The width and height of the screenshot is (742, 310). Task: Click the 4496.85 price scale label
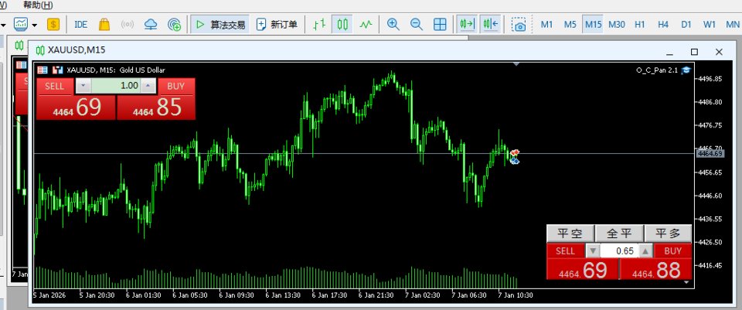pos(710,79)
